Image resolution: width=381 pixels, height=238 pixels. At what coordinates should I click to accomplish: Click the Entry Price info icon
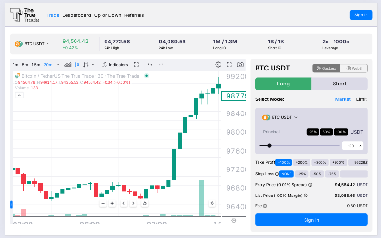point(310,185)
